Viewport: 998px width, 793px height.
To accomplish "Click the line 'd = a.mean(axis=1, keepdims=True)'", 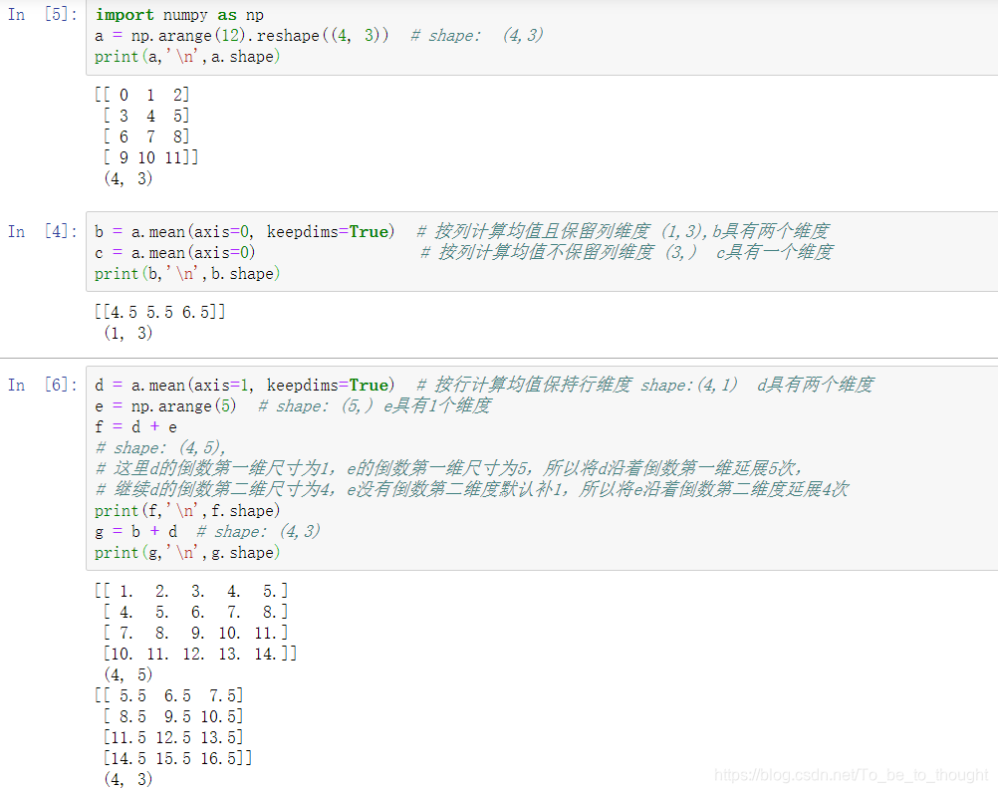I will click(x=244, y=386).
